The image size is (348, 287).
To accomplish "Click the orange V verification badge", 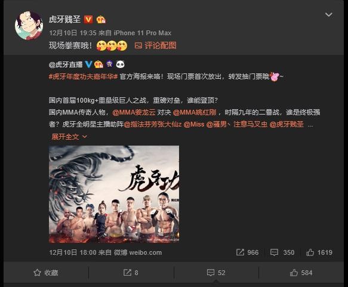I will point(88,20).
